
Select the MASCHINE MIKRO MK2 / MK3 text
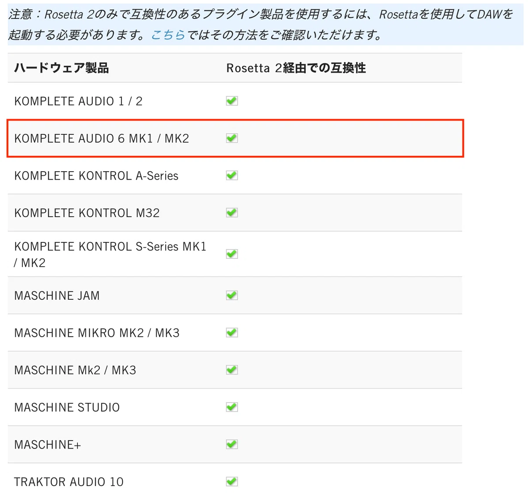click(x=97, y=333)
